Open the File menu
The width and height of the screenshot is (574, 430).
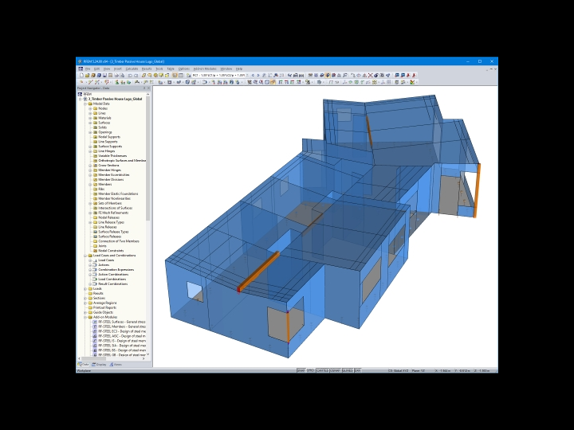point(88,68)
